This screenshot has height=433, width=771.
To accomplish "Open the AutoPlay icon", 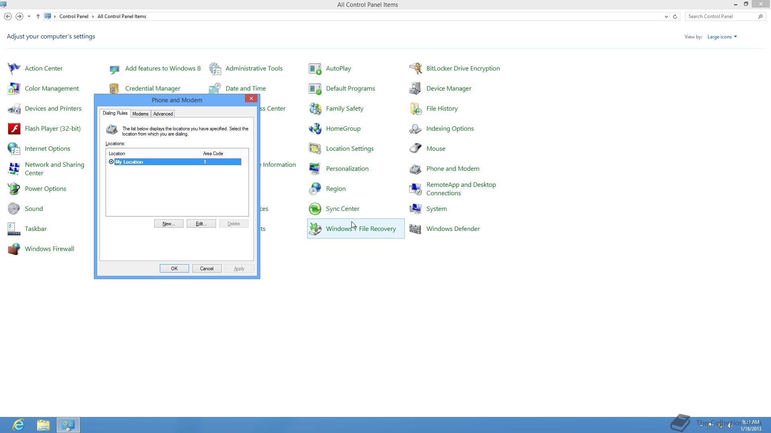I will (x=315, y=69).
